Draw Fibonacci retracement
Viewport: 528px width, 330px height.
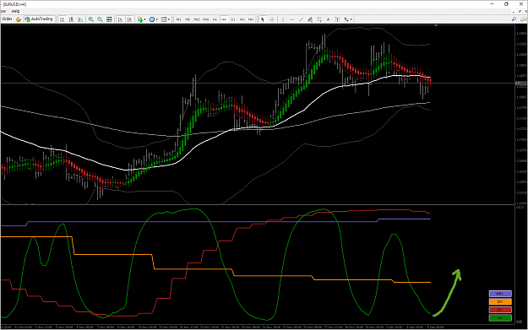(319, 19)
